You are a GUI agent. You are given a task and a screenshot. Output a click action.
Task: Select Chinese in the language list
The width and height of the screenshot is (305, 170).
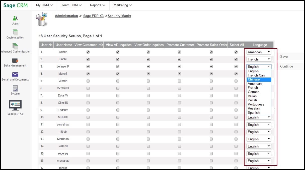259,79
